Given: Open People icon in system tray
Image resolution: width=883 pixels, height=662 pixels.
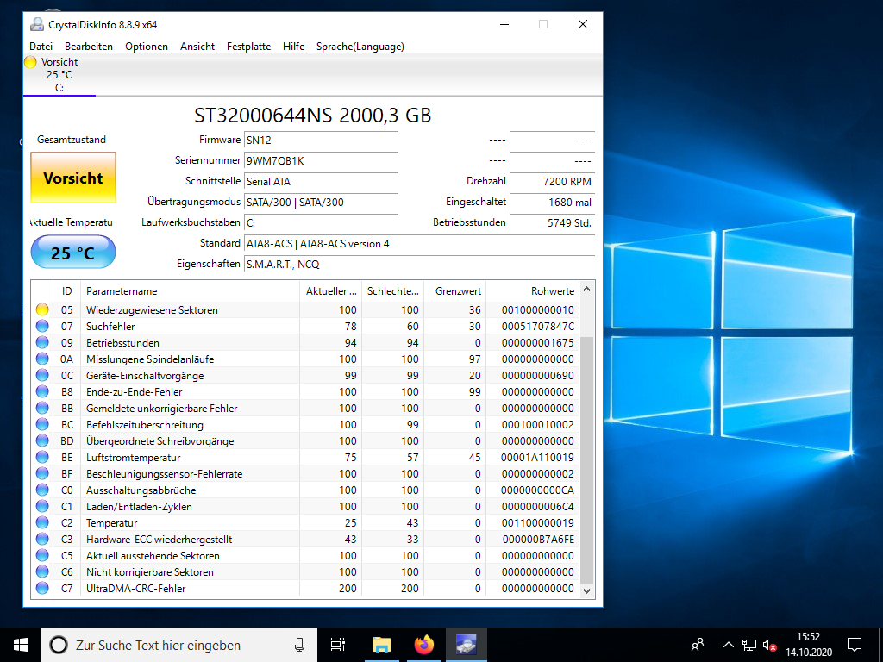Looking at the screenshot, I should click(x=698, y=645).
